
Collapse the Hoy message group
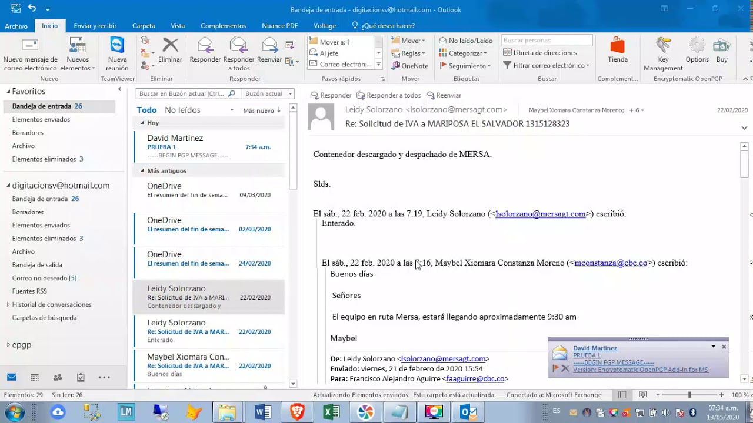tap(142, 123)
